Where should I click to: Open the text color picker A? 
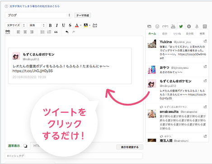coord(77,25)
